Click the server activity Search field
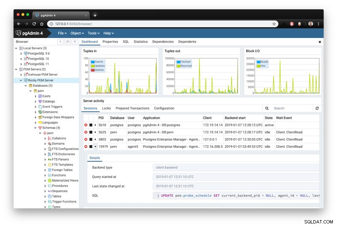The height and width of the screenshot is (226, 337). [x=292, y=108]
